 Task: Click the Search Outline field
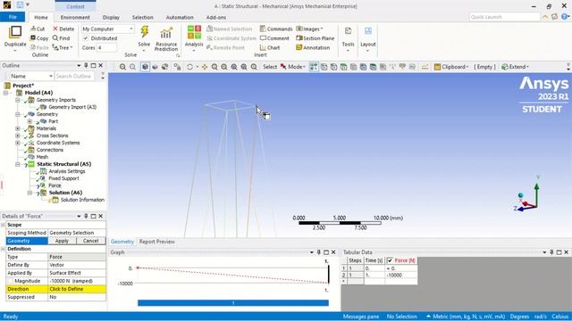click(x=75, y=76)
